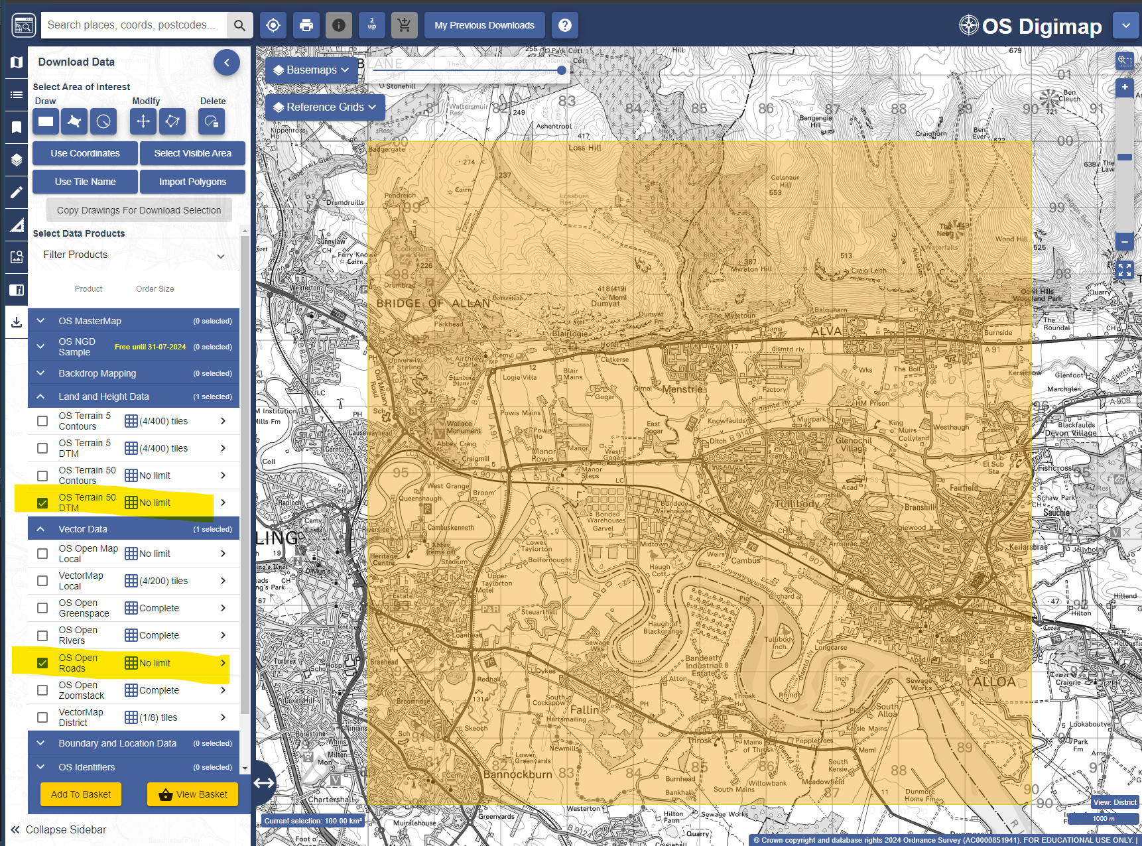Screen dimensions: 1142x846
Task: Open the drawing pencil sidebar icon
Action: [x=17, y=192]
